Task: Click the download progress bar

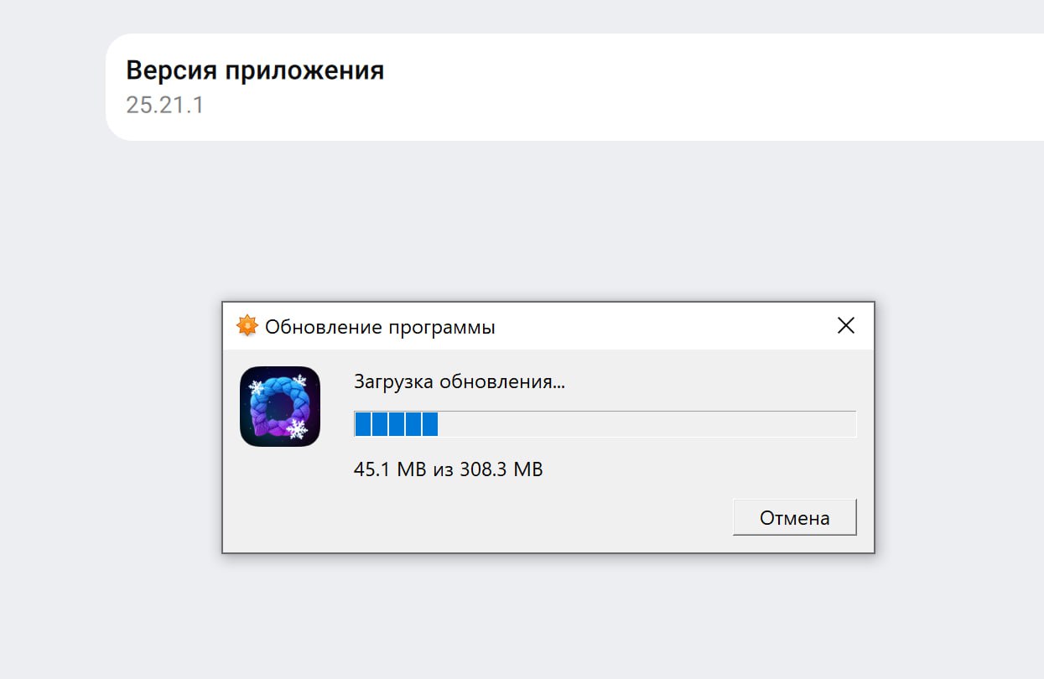Action: click(x=605, y=424)
